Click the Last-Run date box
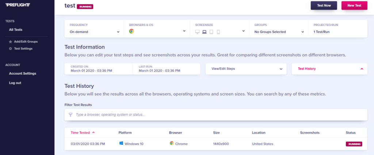The width and height of the screenshot is (374, 155). (x=166, y=69)
